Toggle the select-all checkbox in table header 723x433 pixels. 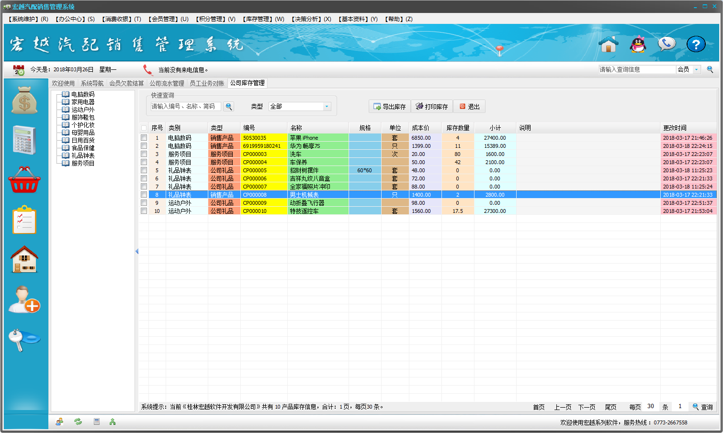click(144, 128)
